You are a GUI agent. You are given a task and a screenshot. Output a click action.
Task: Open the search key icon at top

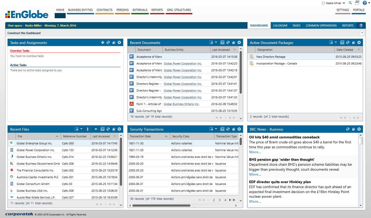(x=350, y=3)
